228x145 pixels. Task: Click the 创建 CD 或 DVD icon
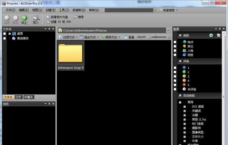[x=48, y=22]
